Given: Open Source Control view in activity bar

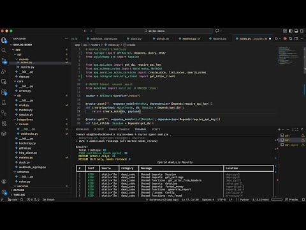Looking at the screenshot, I should coord(4,61).
